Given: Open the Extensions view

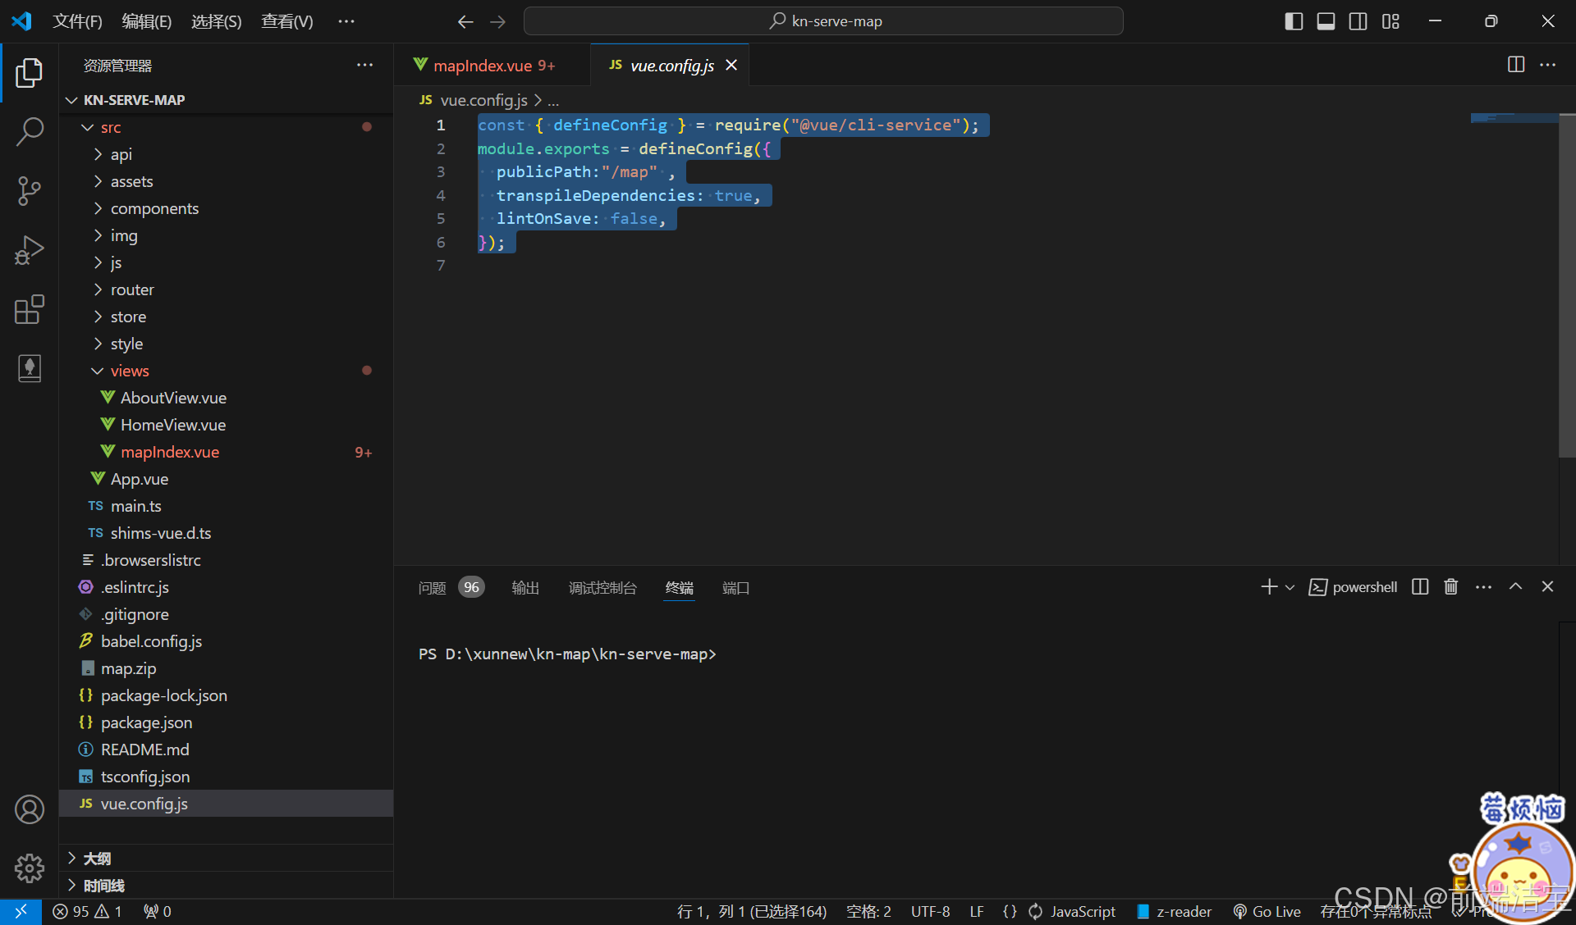Looking at the screenshot, I should click(30, 309).
